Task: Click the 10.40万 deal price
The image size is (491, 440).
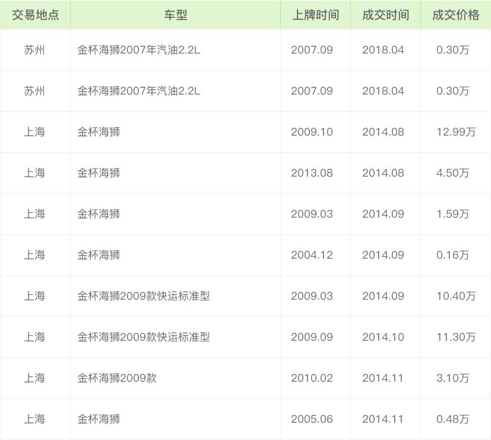Action: pyautogui.click(x=455, y=296)
